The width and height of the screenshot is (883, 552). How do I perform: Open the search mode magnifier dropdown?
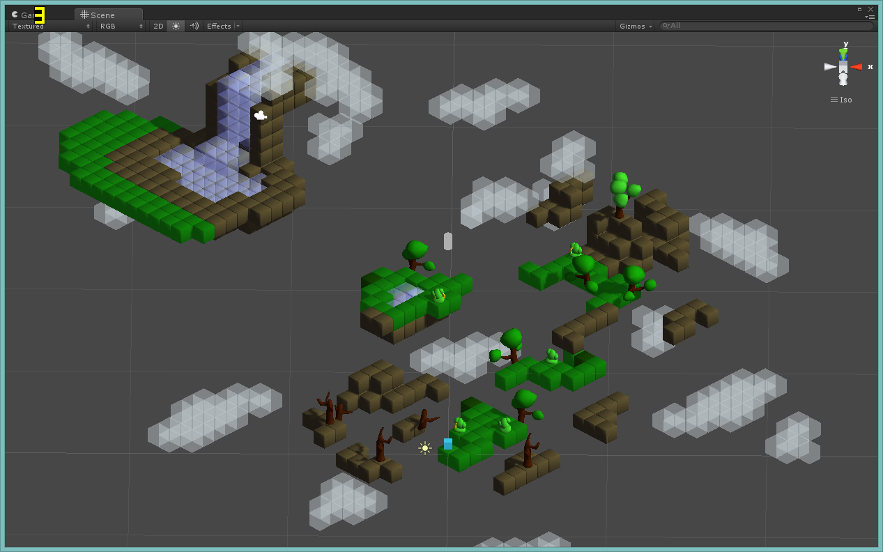point(666,26)
